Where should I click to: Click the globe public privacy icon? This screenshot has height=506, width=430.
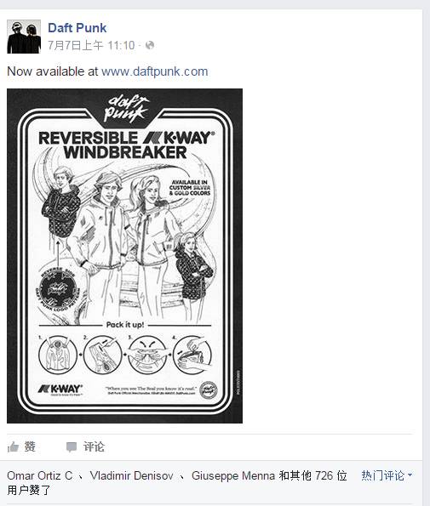pyautogui.click(x=150, y=45)
